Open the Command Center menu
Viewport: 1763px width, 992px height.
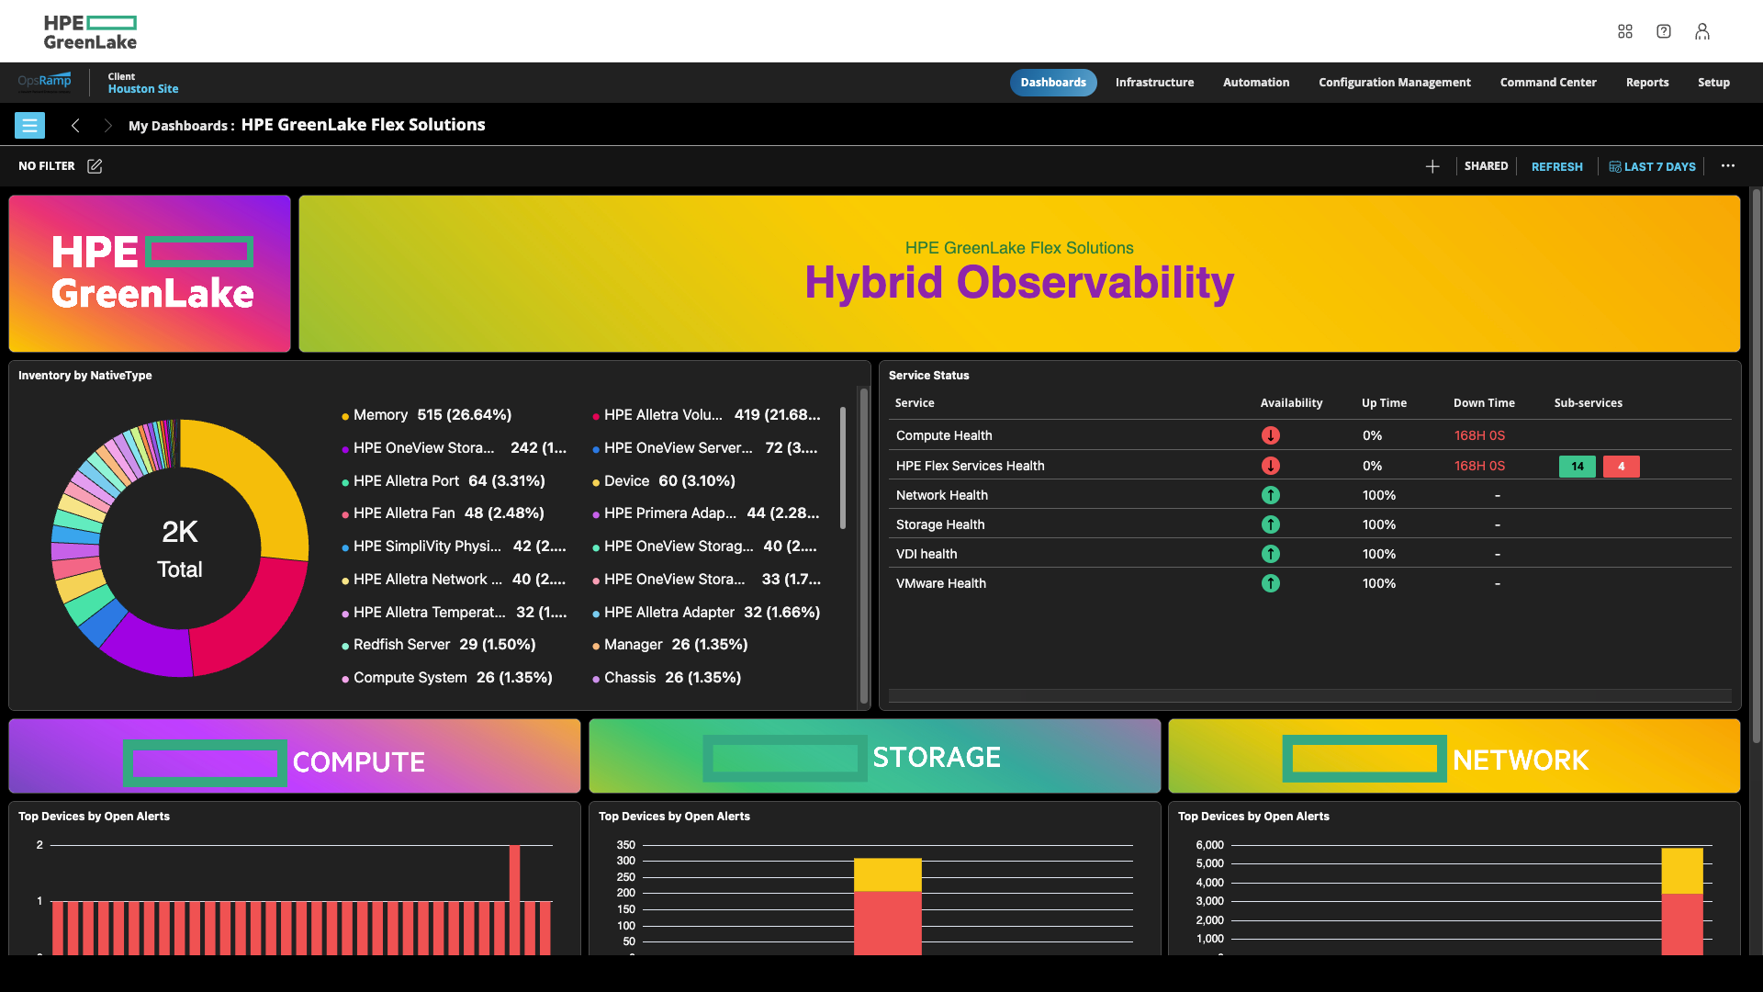tap(1548, 83)
